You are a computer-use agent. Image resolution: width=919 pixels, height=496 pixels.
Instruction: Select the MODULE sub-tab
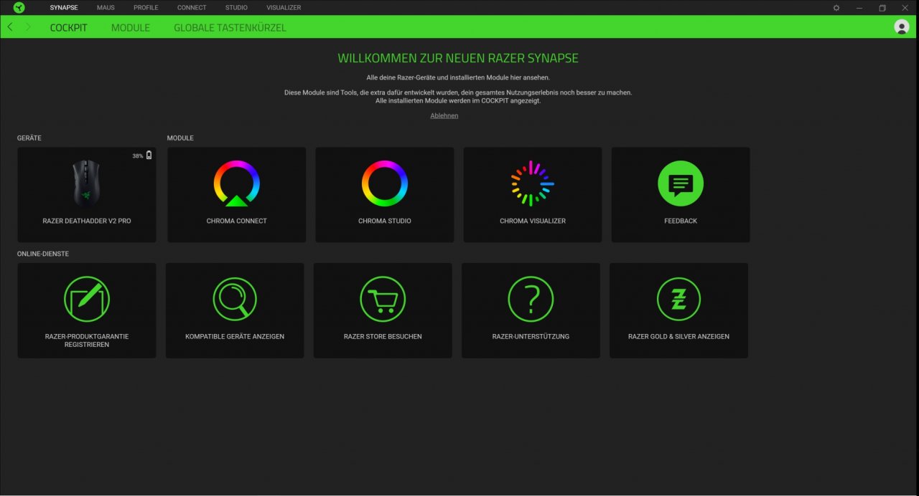pyautogui.click(x=131, y=28)
